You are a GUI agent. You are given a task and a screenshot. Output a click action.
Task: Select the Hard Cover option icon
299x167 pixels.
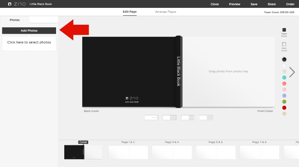(x=284, y=44)
